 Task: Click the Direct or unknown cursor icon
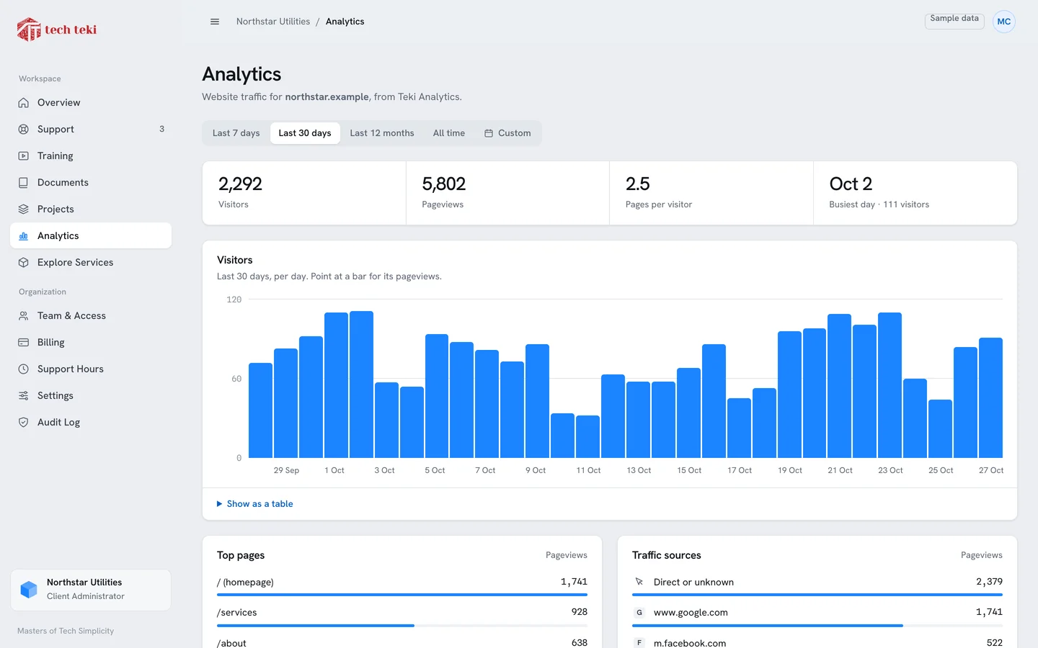pyautogui.click(x=639, y=582)
